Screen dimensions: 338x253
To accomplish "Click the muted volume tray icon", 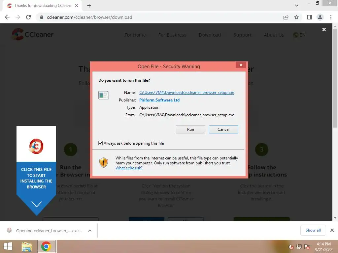I will 291,247.
